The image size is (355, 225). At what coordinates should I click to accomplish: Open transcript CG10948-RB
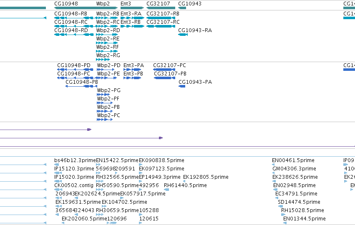pyautogui.click(x=70, y=14)
